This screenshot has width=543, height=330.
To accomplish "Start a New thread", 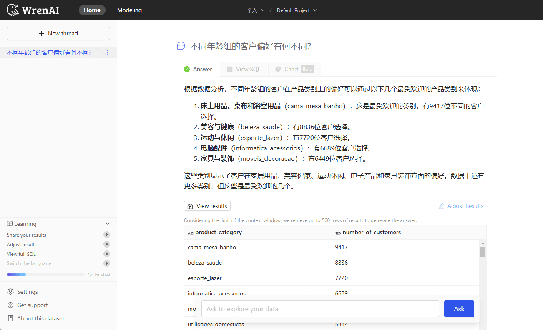I will pyautogui.click(x=58, y=33).
